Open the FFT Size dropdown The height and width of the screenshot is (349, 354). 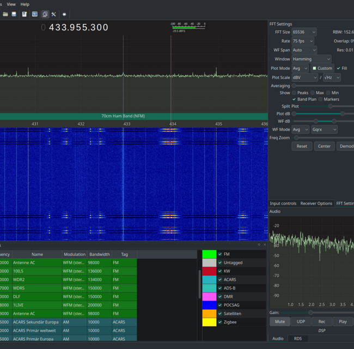coord(304,32)
